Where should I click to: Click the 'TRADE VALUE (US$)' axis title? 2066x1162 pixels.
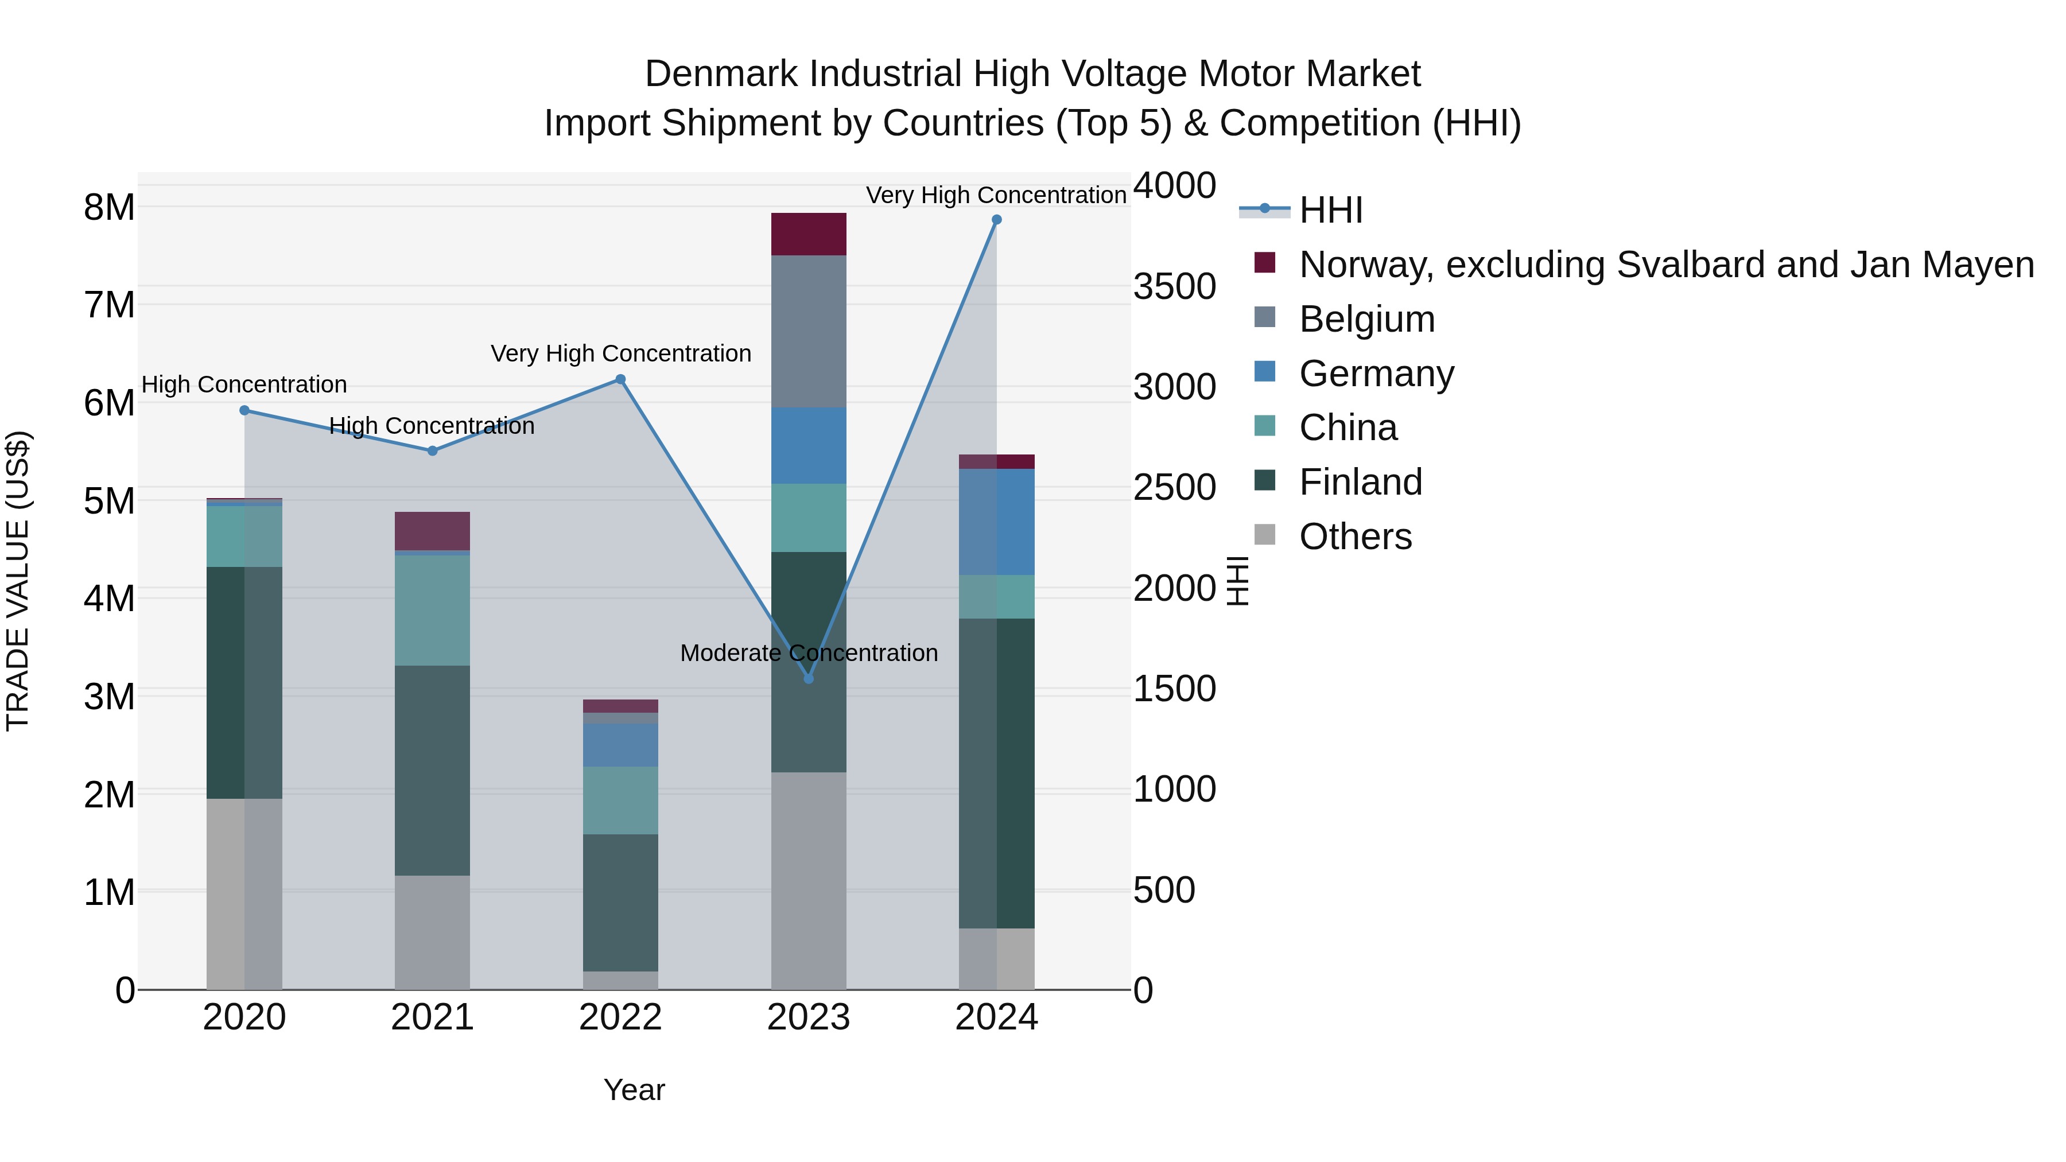coord(18,581)
